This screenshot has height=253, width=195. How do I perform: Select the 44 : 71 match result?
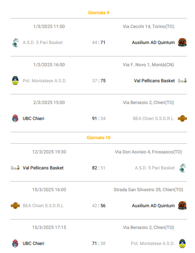98,43
